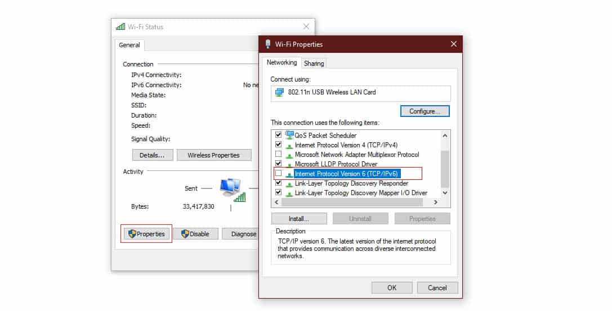
Task: Switch to the Sharing tab
Action: coord(314,63)
